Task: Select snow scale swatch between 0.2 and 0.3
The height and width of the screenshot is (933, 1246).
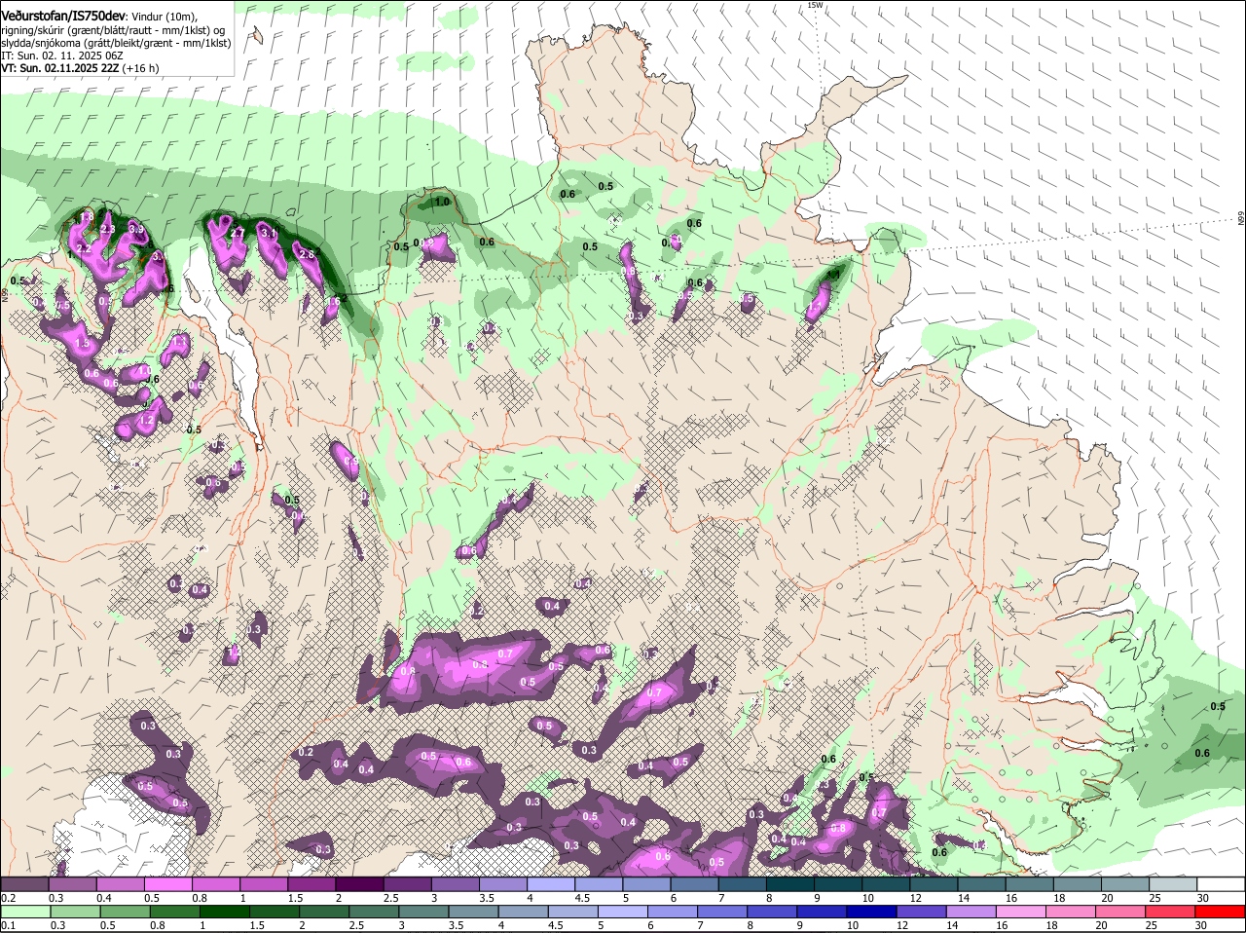Action: coord(23,883)
